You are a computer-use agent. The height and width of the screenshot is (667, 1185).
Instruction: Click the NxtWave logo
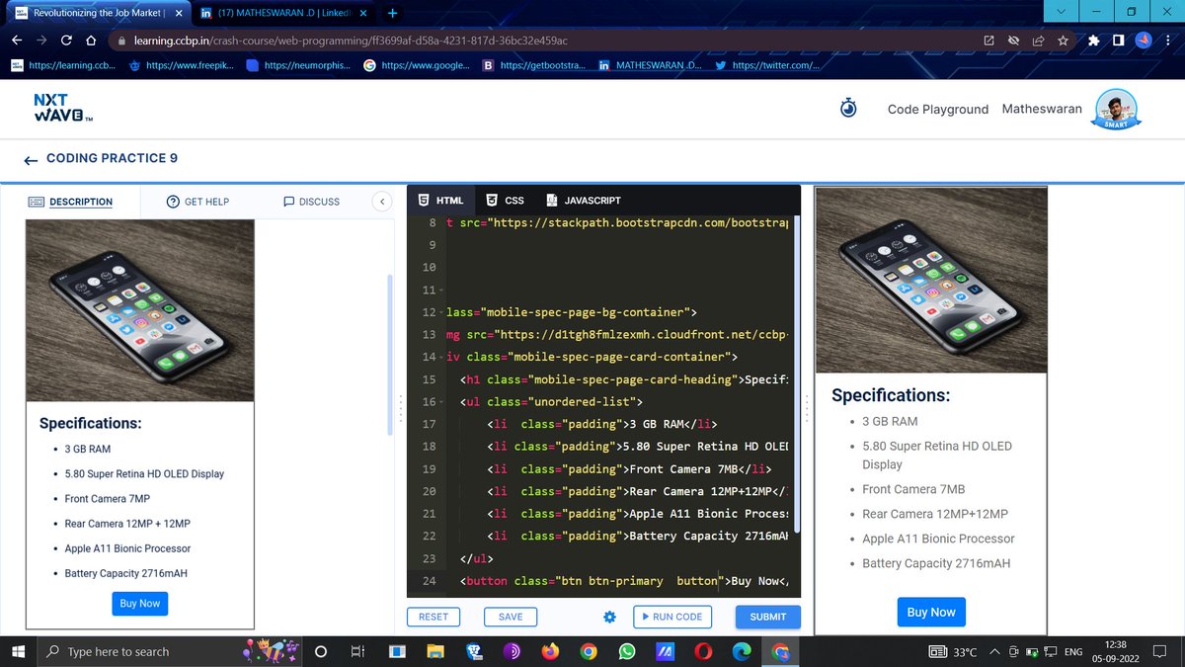(x=63, y=109)
